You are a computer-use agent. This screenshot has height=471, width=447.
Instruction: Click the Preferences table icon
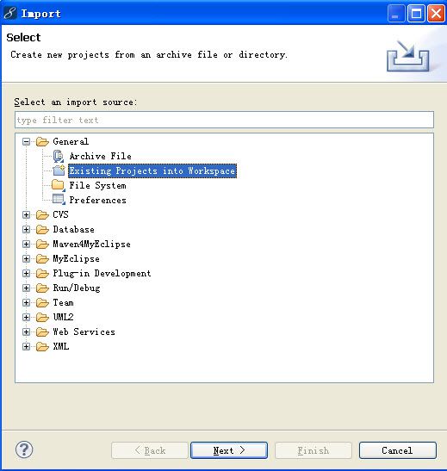(x=59, y=200)
